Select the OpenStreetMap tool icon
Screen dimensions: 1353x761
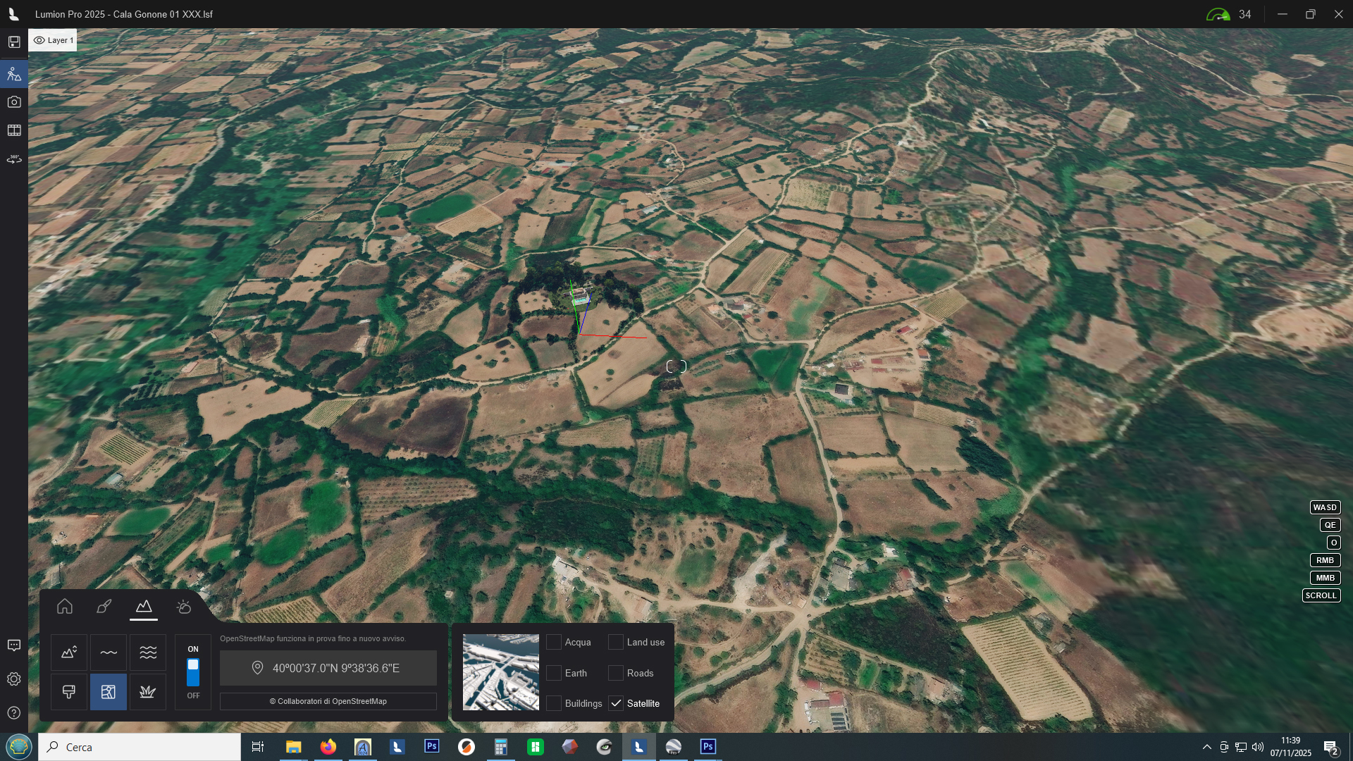click(109, 692)
